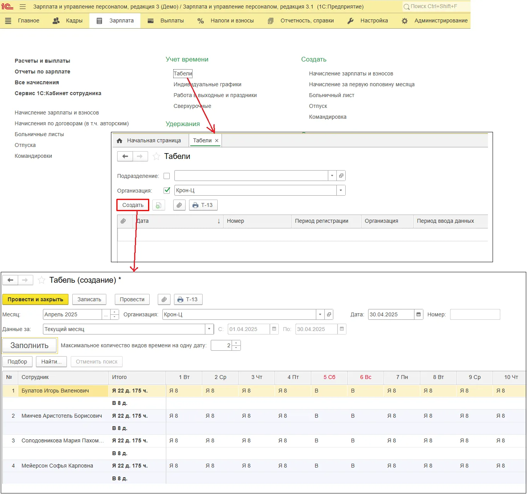Expand the Данные за dropdown
Image resolution: width=527 pixels, height=495 pixels.
click(x=209, y=329)
